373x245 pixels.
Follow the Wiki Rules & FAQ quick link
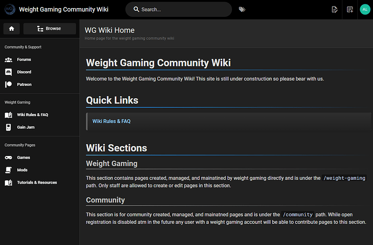[111, 121]
